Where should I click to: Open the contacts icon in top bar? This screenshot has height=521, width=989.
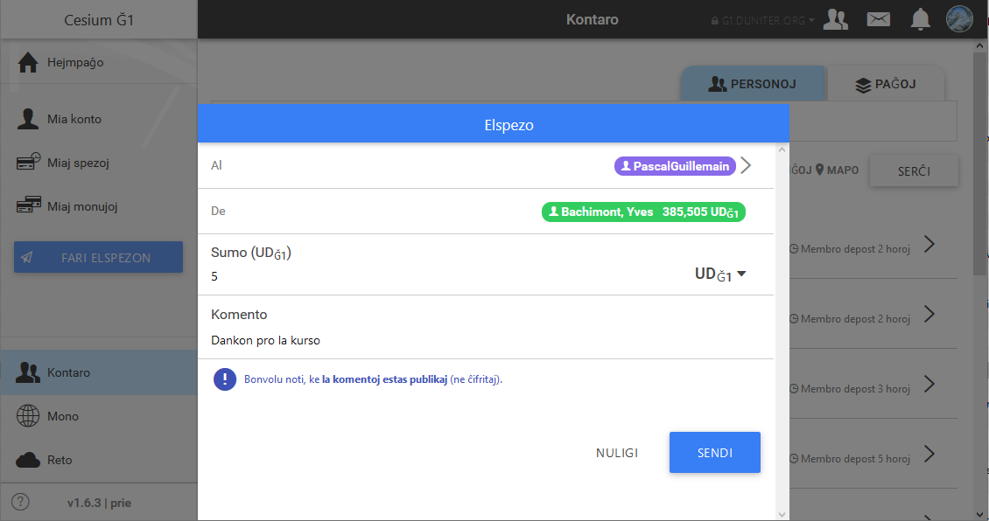click(836, 19)
